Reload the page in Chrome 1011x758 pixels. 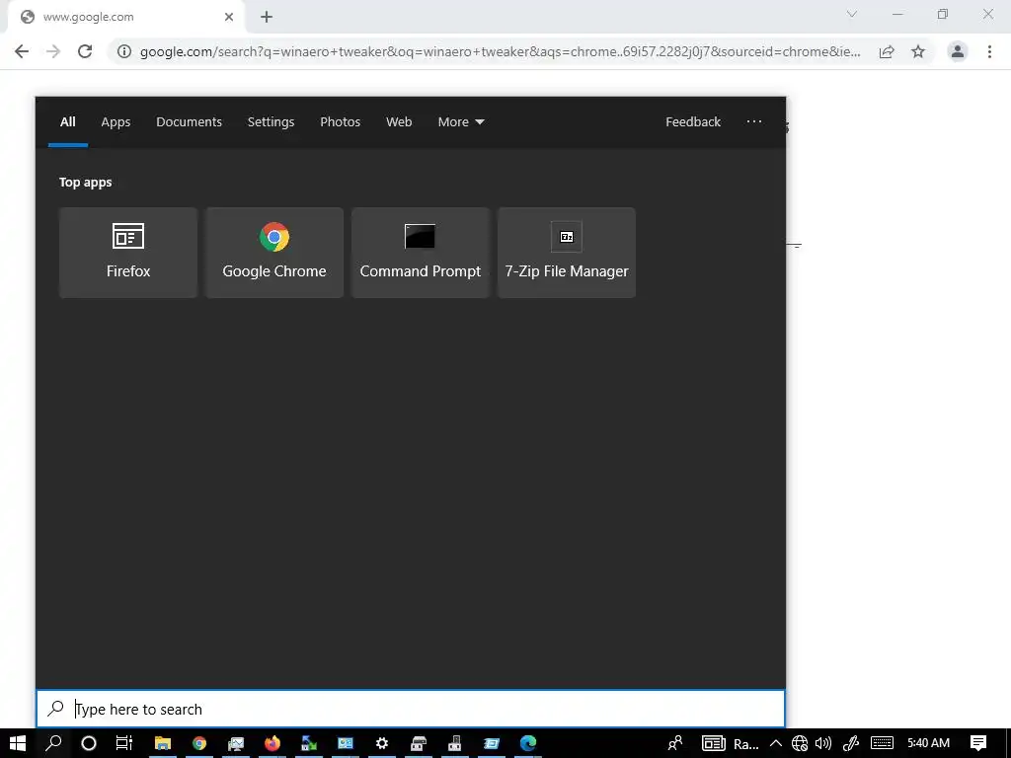(85, 51)
